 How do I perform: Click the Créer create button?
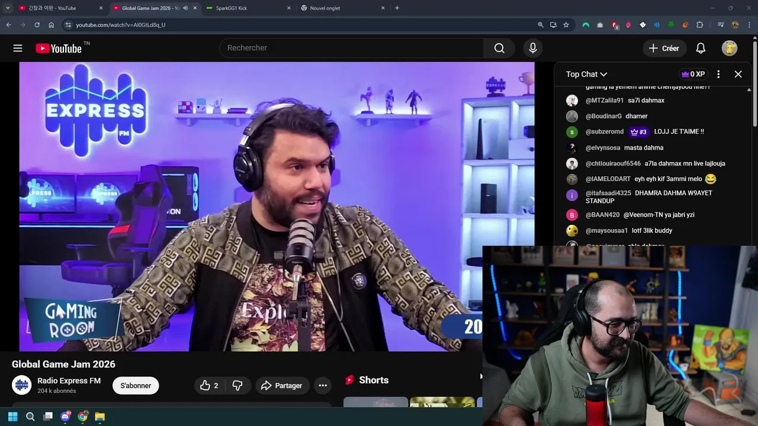664,48
